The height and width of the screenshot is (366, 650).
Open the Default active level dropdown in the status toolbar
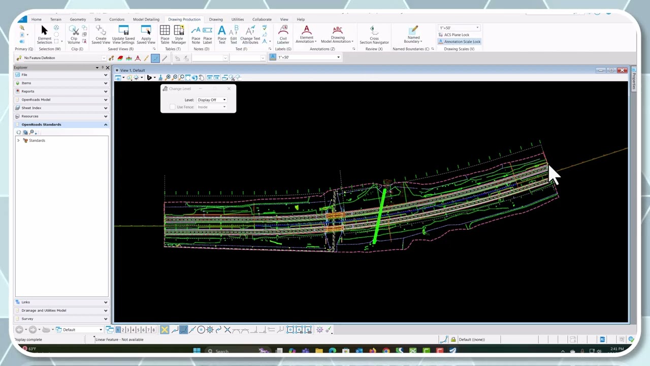tap(79, 330)
